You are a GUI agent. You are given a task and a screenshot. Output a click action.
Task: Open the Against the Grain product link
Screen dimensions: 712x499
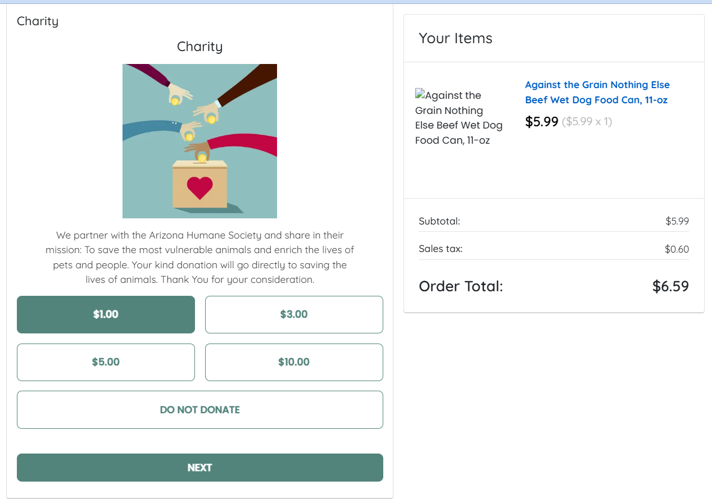[x=597, y=93]
